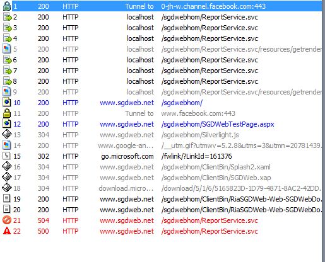Select the /sgdwebhom/ URL in session 10

coord(182,103)
